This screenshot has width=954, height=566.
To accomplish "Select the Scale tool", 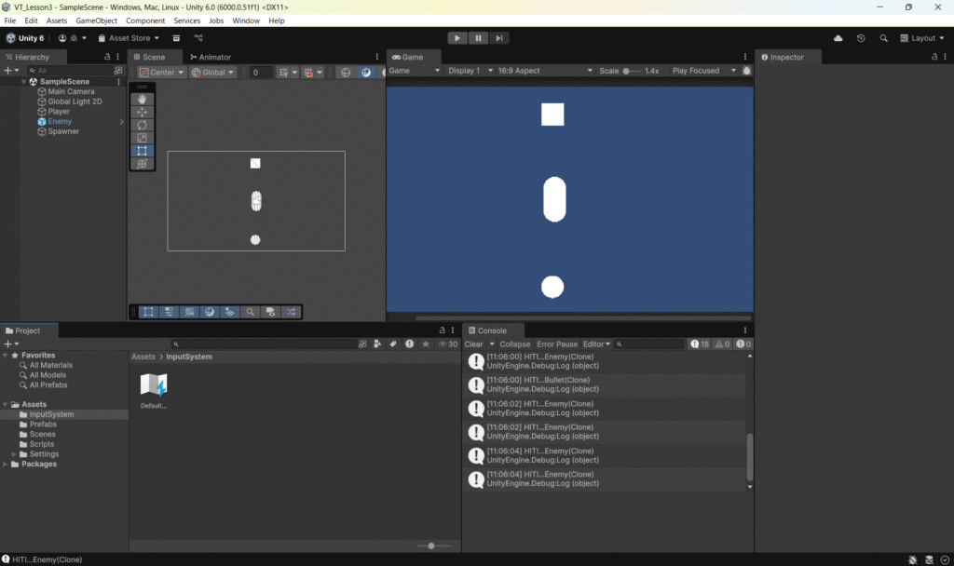I will point(143,138).
